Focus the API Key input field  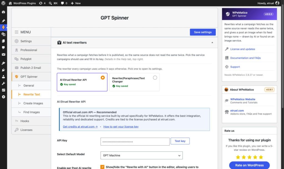pos(135,142)
